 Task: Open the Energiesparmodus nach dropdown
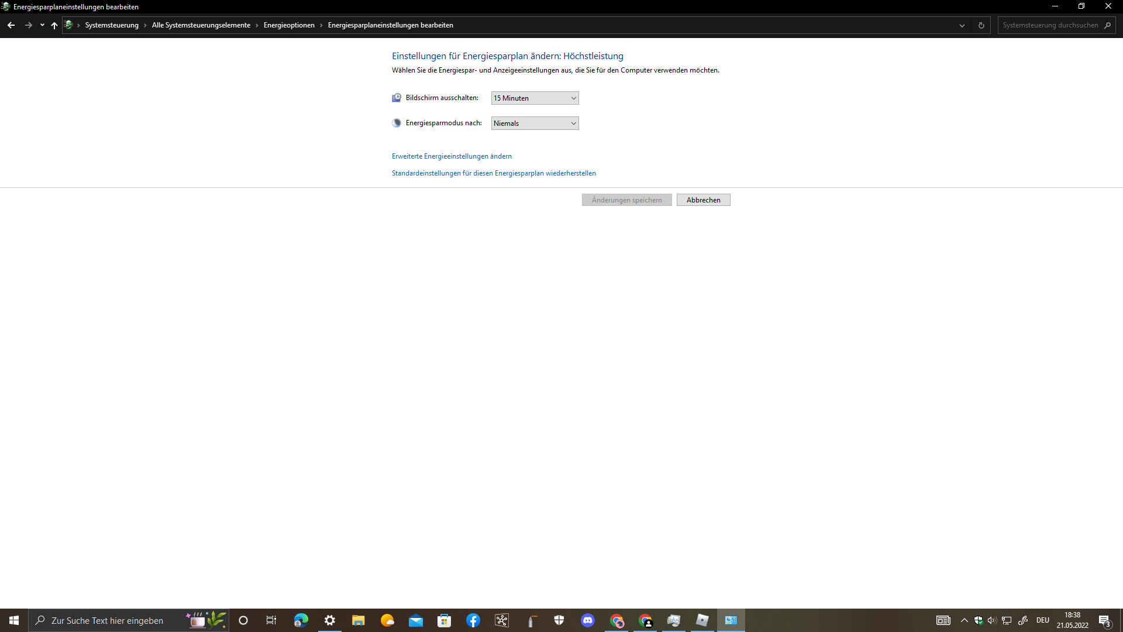(535, 123)
